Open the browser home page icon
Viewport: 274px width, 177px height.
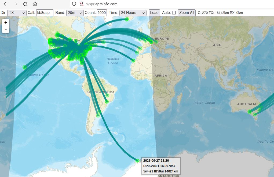coord(35,4)
